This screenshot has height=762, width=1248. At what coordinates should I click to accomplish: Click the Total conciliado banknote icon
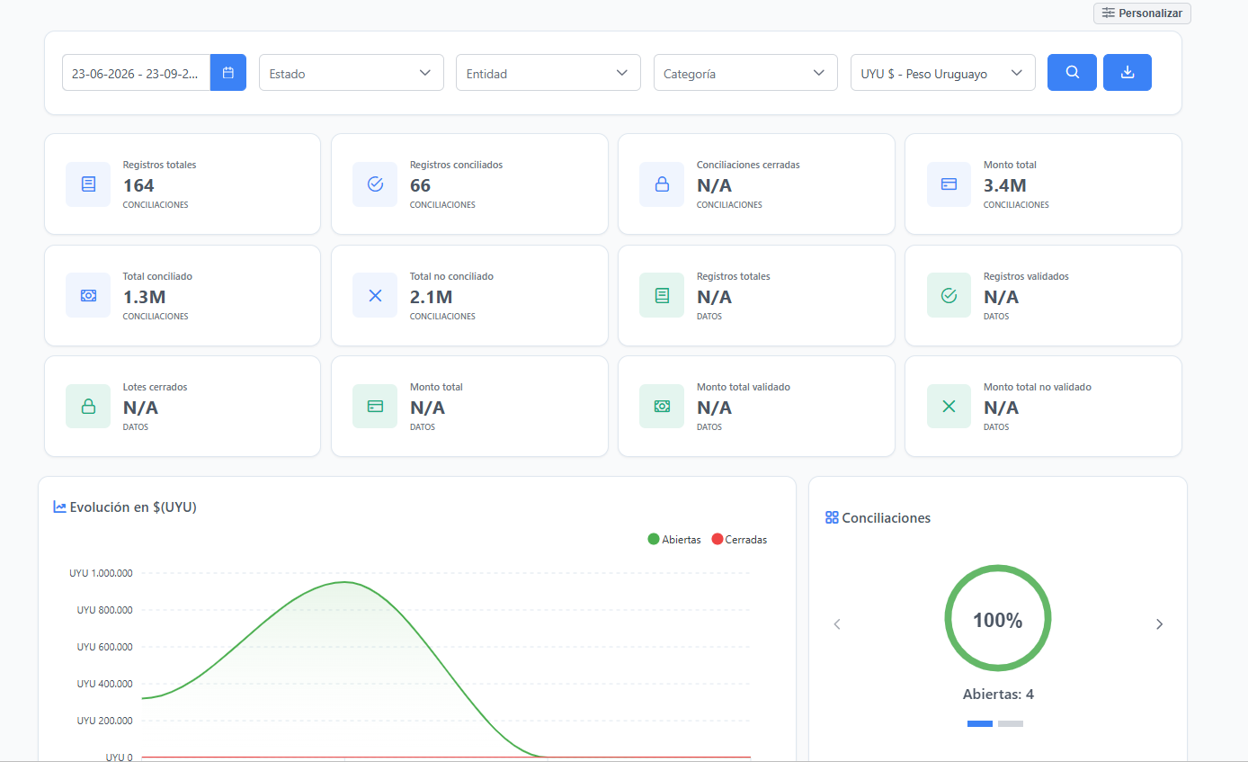pyautogui.click(x=88, y=295)
